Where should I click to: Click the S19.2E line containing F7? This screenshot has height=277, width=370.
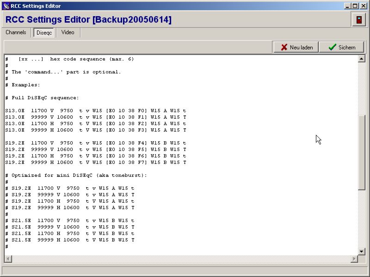(x=96, y=163)
